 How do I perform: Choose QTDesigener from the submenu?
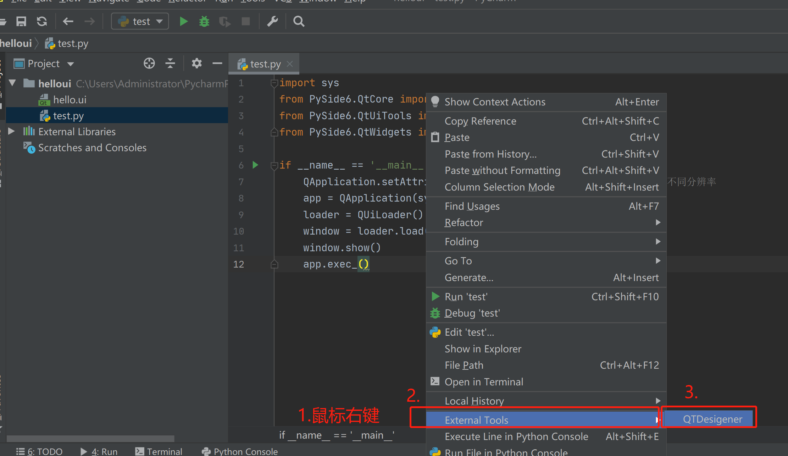point(712,419)
